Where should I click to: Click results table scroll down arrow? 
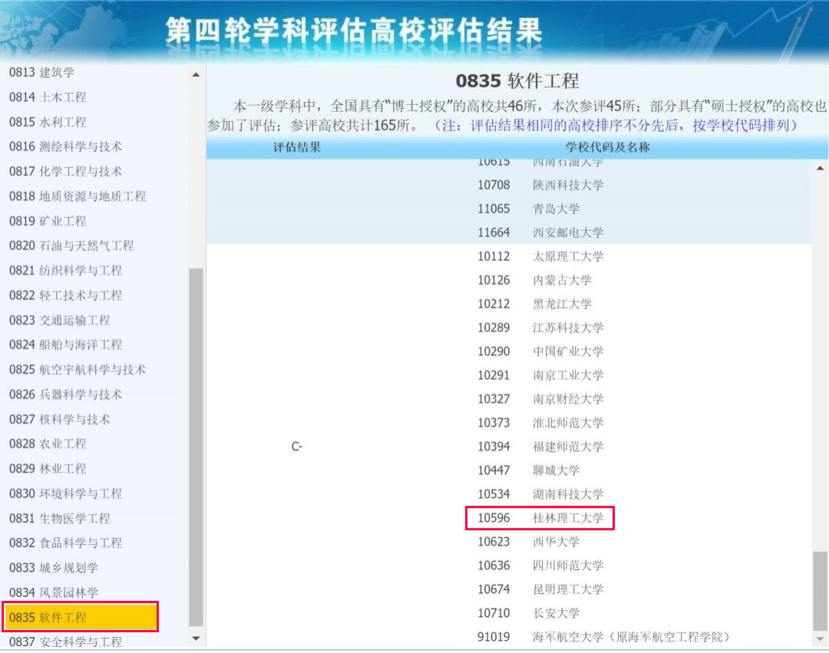coord(820,638)
